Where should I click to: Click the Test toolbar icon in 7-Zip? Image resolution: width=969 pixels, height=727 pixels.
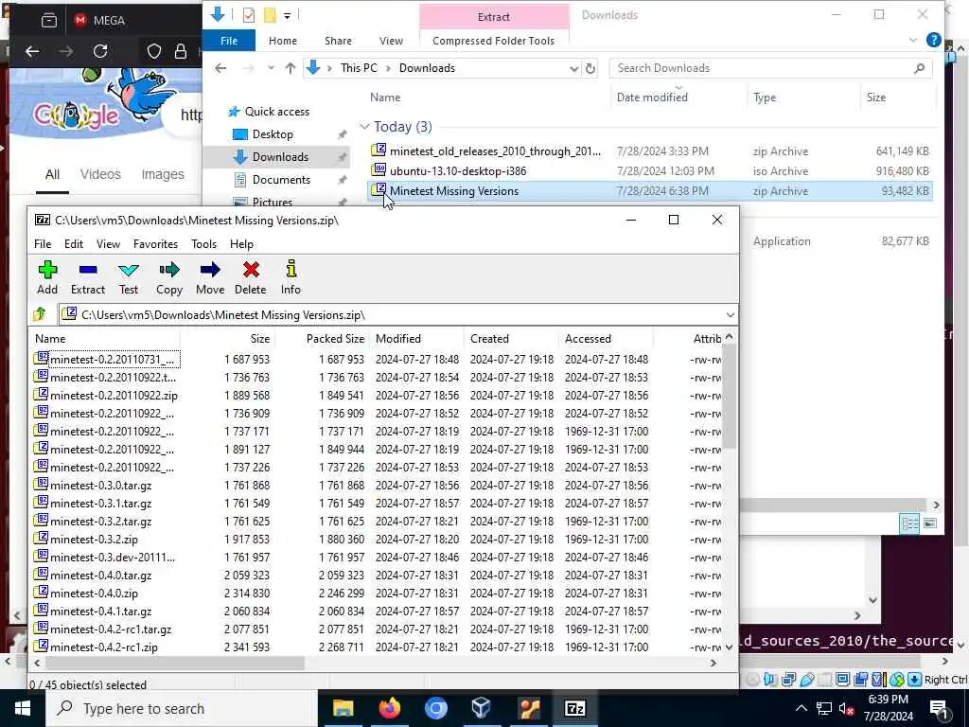[x=129, y=277]
